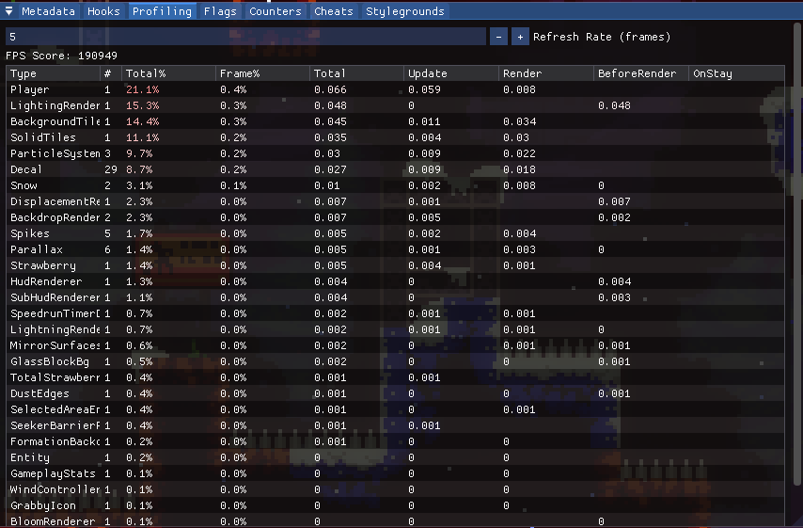Click ParticleSystem's Render value 0.022

coord(519,153)
